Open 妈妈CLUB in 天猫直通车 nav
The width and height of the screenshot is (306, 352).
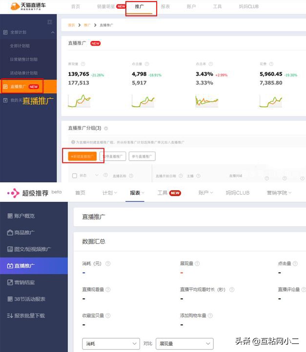coord(248,6)
